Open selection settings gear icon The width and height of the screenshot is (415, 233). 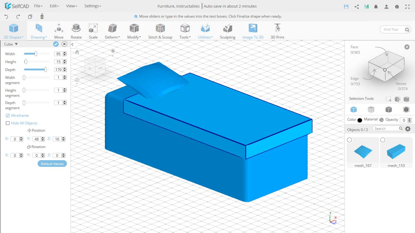point(407,47)
